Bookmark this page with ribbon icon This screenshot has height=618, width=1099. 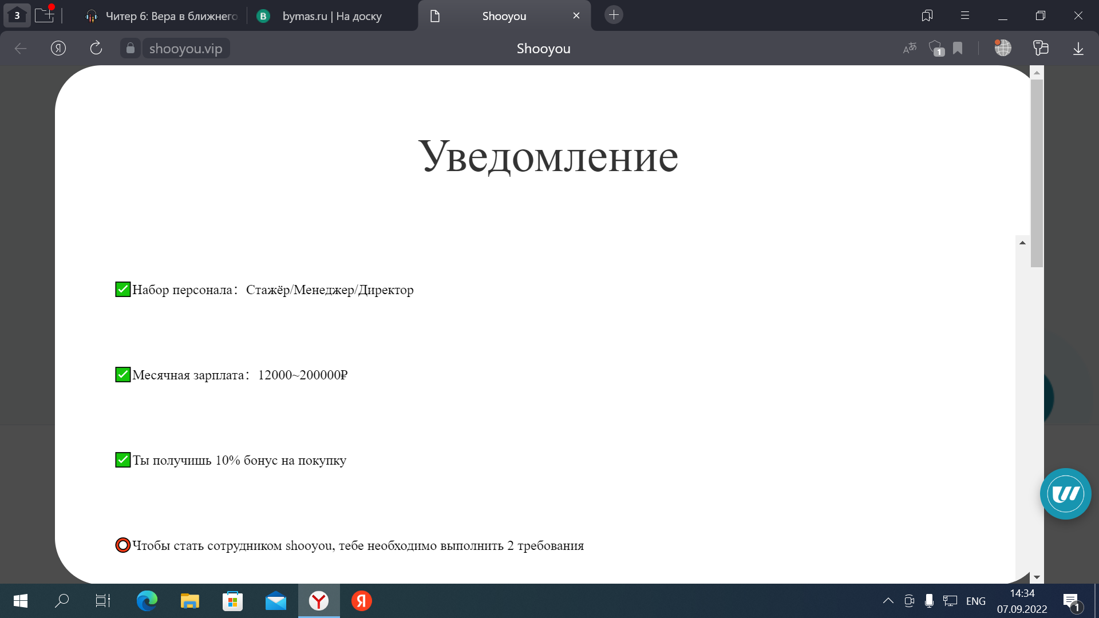(x=958, y=48)
